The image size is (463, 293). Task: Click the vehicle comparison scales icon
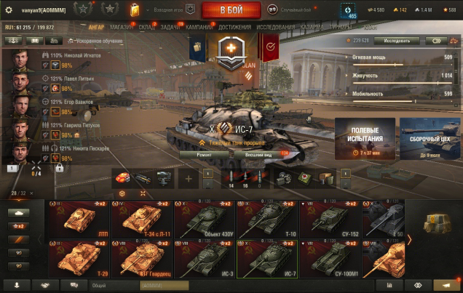pos(454,41)
